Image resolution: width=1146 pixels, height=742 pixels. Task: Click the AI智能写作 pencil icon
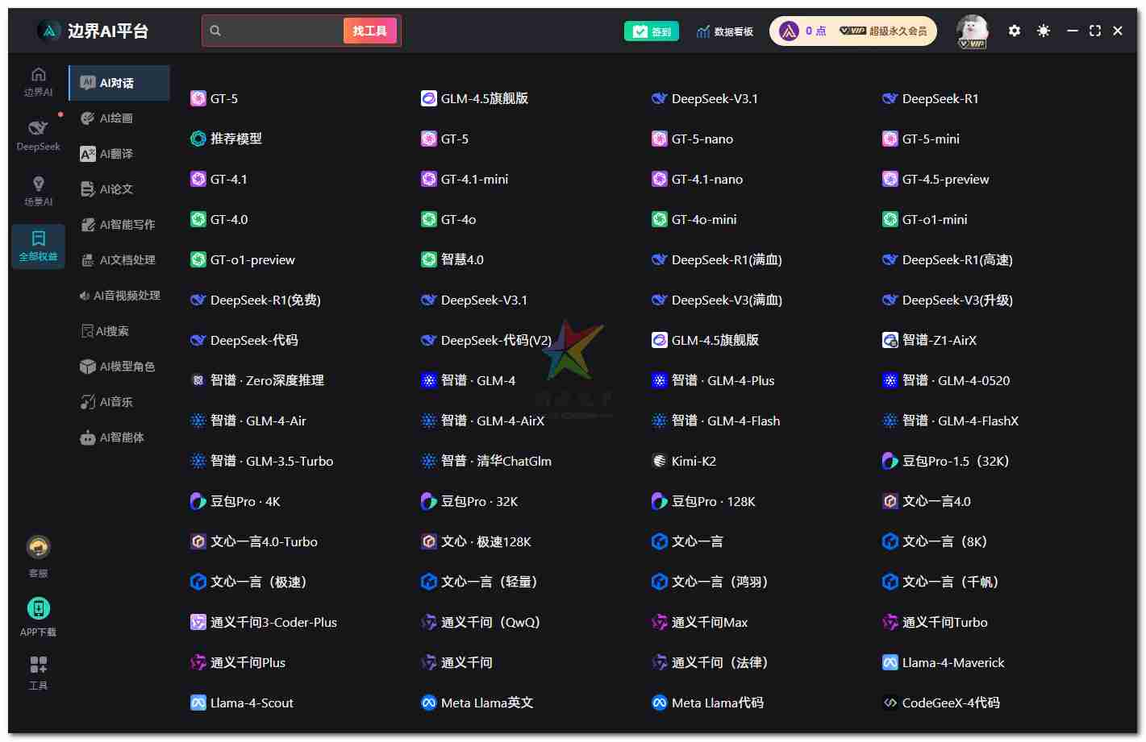[88, 224]
